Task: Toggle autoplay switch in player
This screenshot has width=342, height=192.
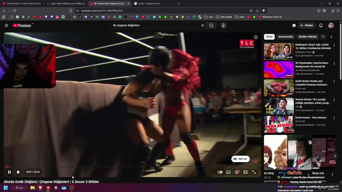Action: [220, 172]
